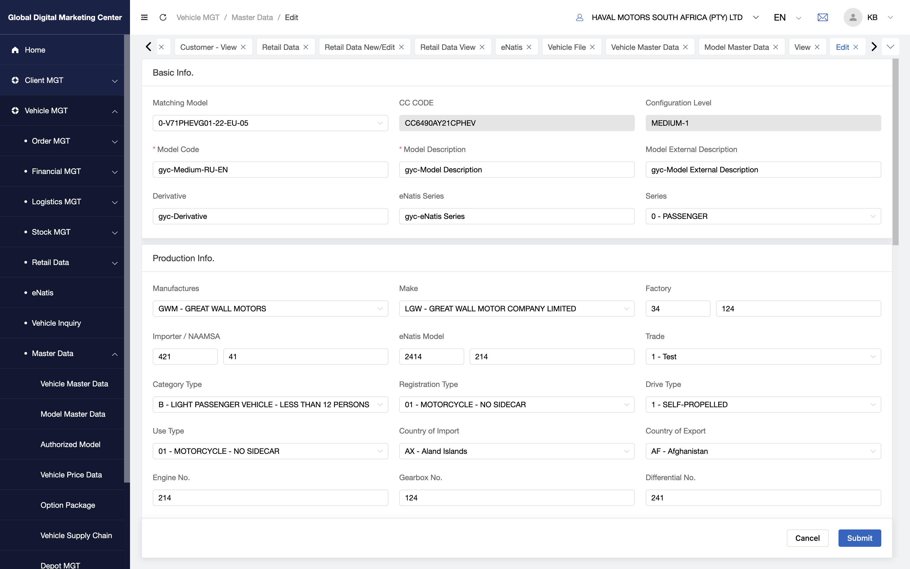The image size is (910, 569).
Task: Close the Model Master Data tab
Action: [776, 47]
